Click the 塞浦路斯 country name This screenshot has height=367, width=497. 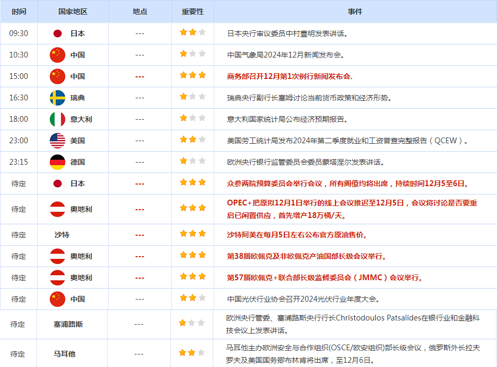tap(68, 324)
